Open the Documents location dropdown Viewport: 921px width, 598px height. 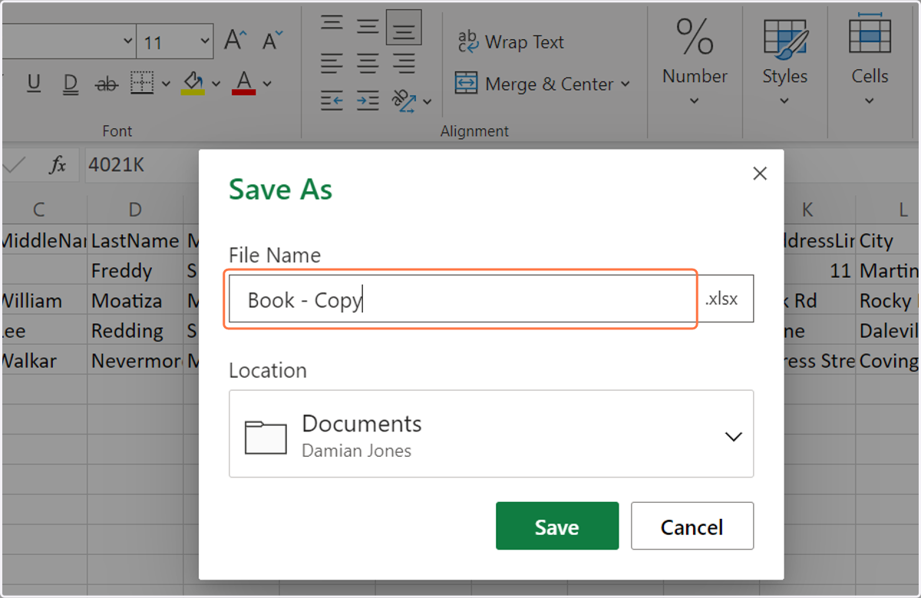[x=491, y=434]
